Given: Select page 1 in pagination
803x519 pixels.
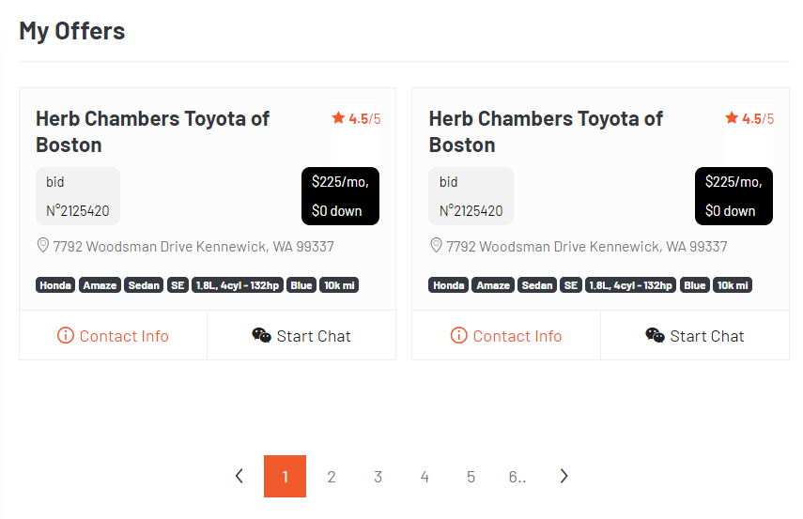Looking at the screenshot, I should click(x=286, y=477).
